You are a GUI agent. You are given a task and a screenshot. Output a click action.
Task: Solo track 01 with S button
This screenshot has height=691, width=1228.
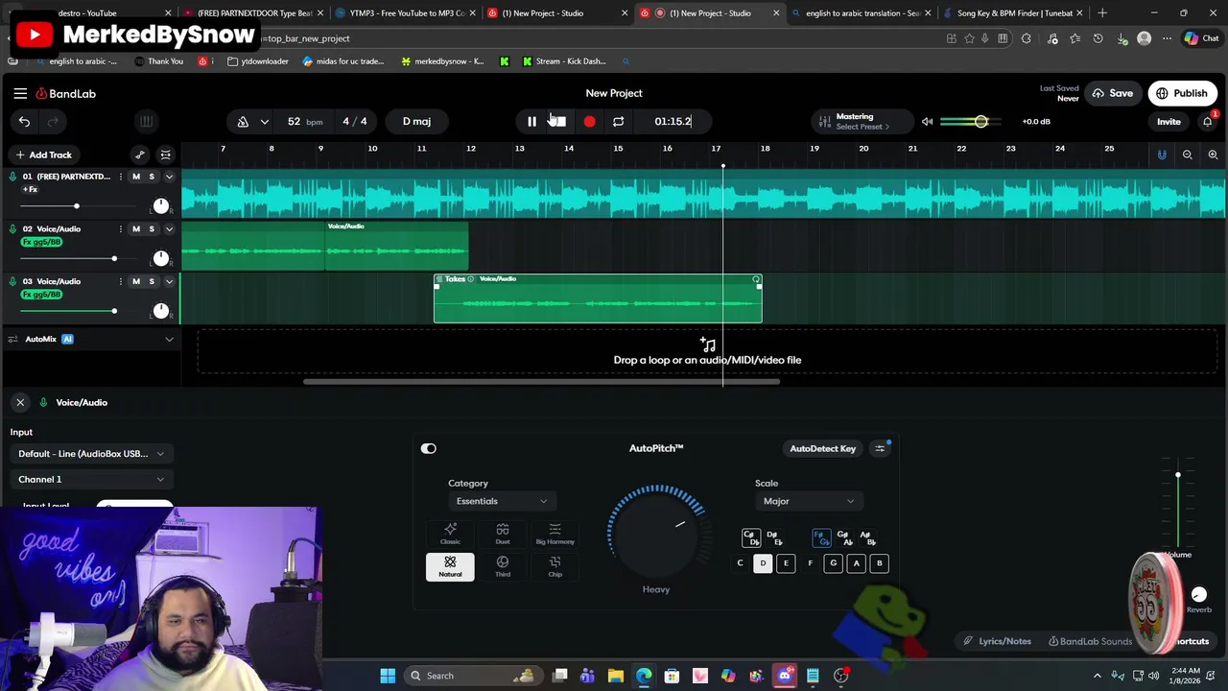pyautogui.click(x=152, y=177)
